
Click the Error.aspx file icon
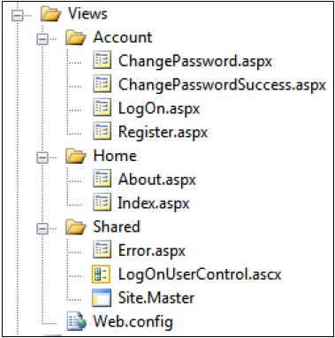102,250
